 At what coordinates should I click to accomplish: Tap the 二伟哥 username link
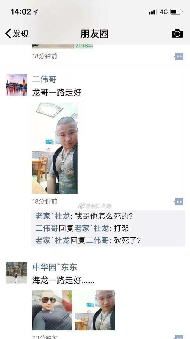pos(44,79)
